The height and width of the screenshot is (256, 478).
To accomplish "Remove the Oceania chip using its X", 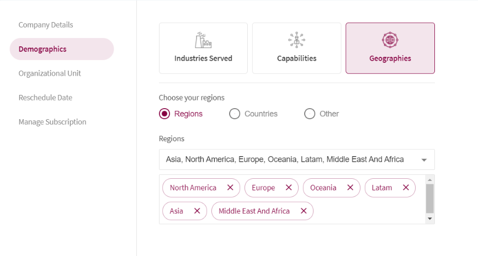I will pos(350,188).
